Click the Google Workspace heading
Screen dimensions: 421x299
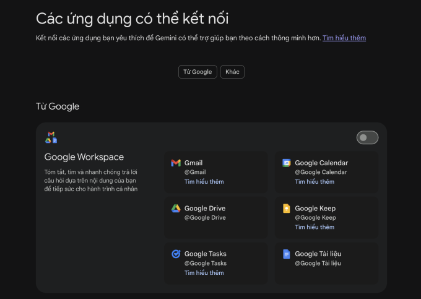(x=84, y=157)
